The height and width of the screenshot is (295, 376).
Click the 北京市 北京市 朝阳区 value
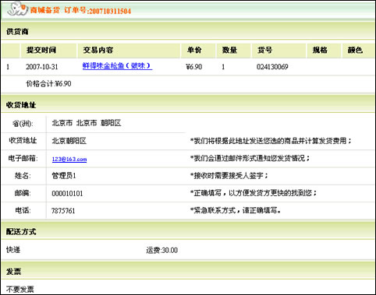87,123
